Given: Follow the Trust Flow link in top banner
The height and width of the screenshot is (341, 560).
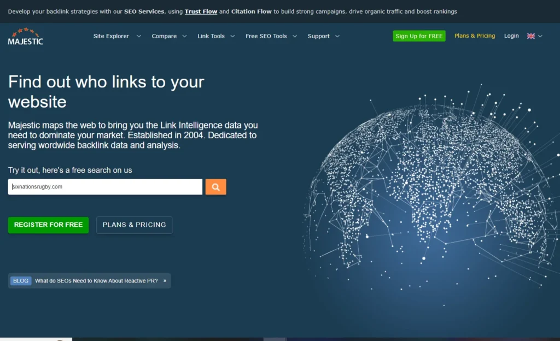Looking at the screenshot, I should [201, 11].
